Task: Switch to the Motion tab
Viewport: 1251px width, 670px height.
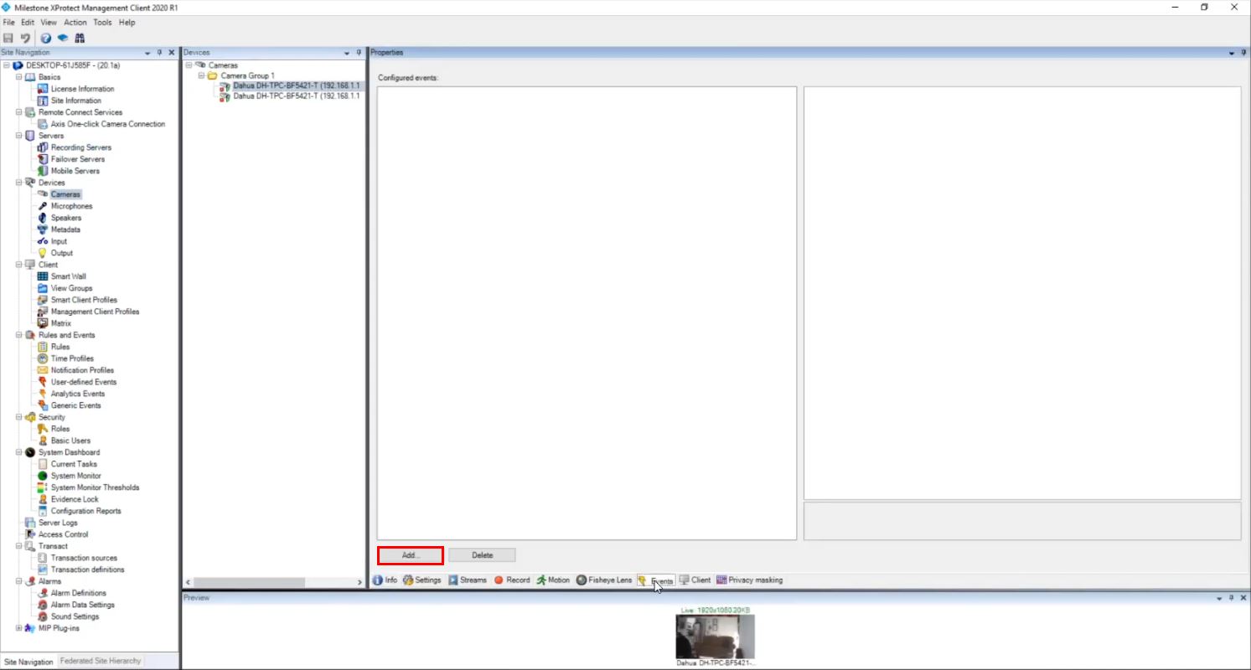Action: coord(554,580)
